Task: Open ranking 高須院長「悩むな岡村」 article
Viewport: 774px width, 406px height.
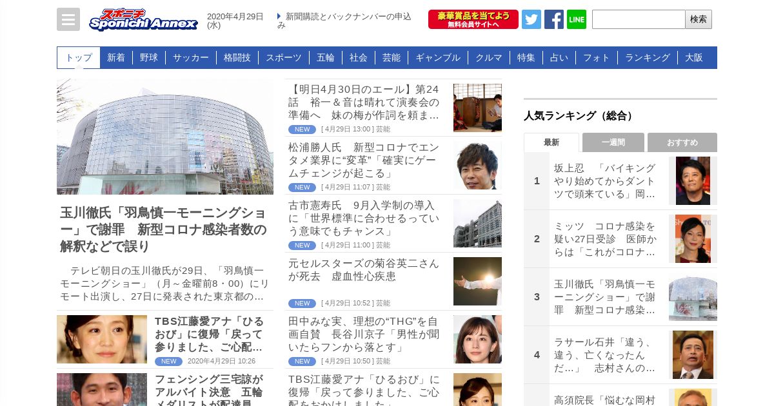Action: click(x=605, y=400)
